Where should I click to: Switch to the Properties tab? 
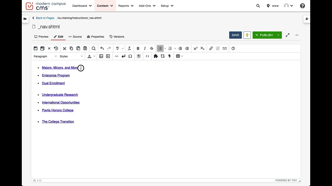click(95, 37)
